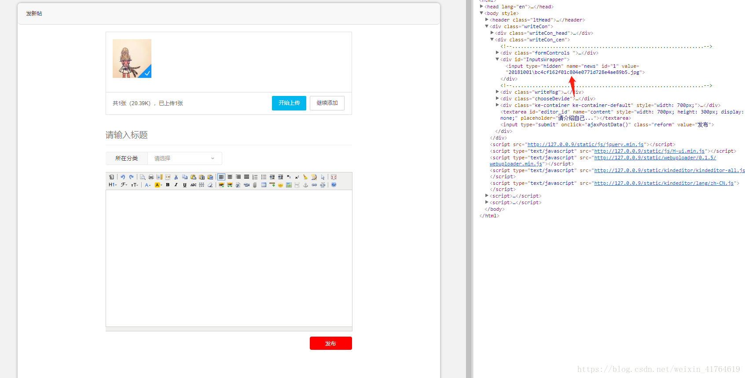Justify text fully
Image resolution: width=745 pixels, height=378 pixels.
click(x=246, y=177)
